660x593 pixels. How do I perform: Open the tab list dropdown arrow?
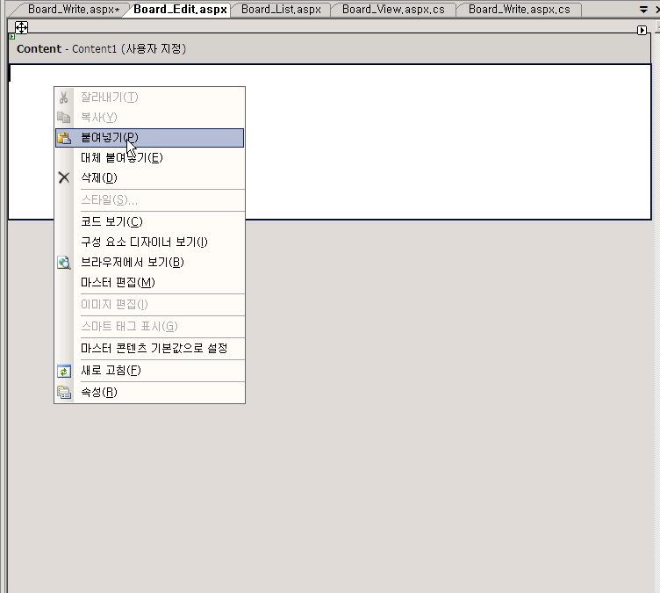643,9
